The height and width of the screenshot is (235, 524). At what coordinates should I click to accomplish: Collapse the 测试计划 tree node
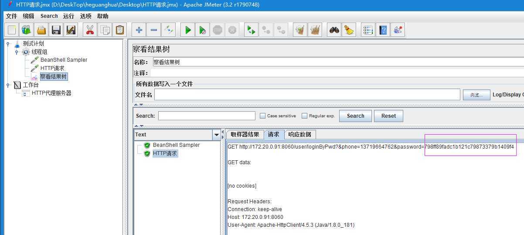point(8,43)
